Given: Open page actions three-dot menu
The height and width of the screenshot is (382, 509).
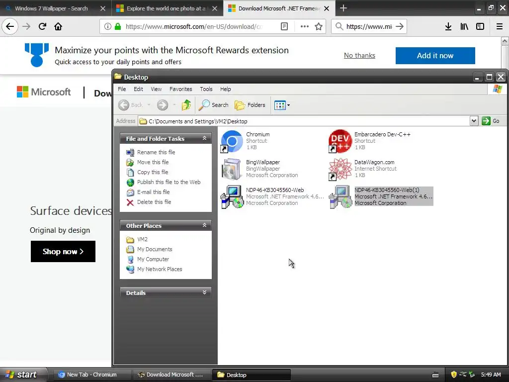Looking at the screenshot, I should point(305,26).
